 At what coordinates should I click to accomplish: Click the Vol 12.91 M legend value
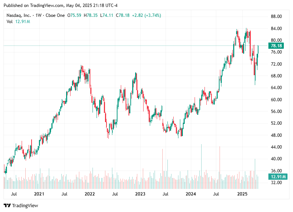coord(23,22)
